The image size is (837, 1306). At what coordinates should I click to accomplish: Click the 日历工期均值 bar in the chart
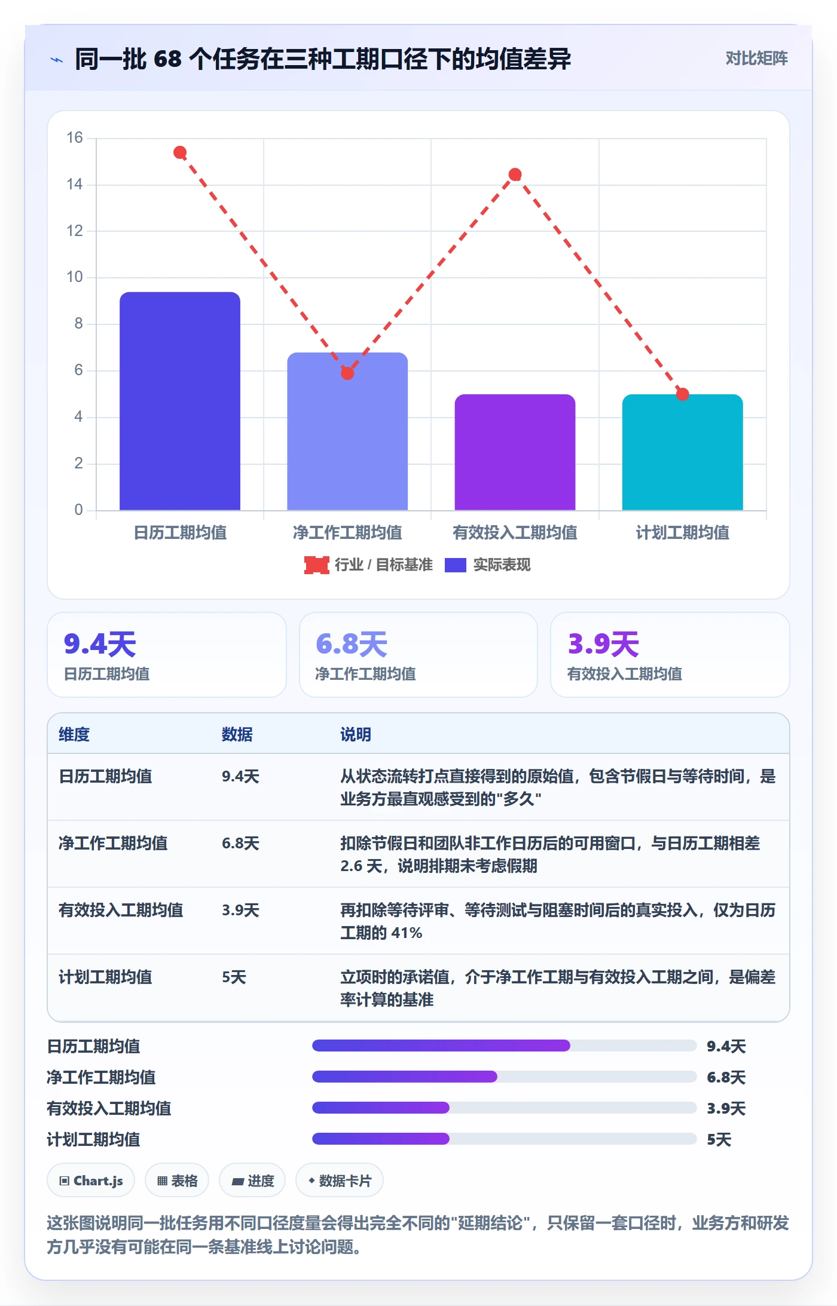[x=180, y=401]
